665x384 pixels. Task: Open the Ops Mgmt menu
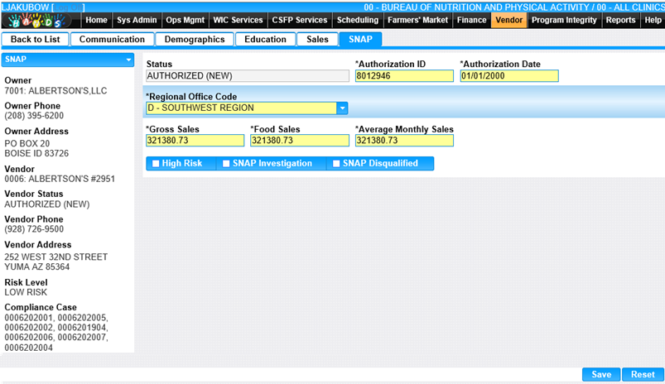point(185,20)
